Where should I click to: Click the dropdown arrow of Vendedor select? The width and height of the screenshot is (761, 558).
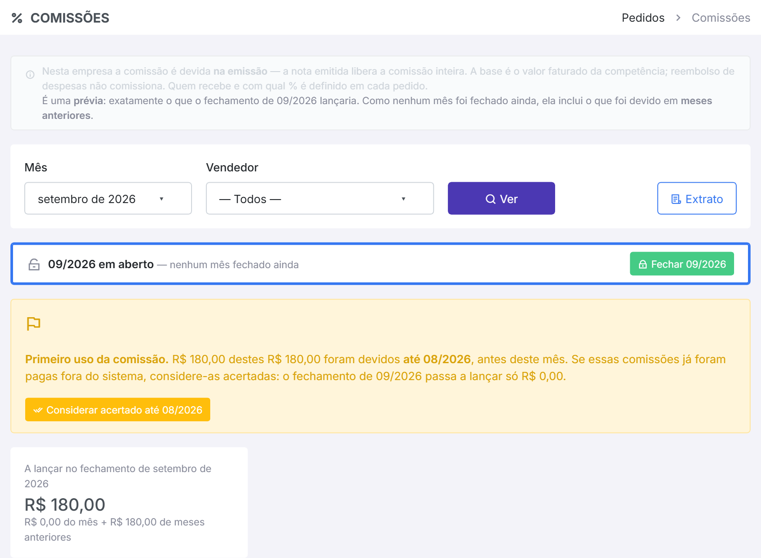[x=404, y=199]
